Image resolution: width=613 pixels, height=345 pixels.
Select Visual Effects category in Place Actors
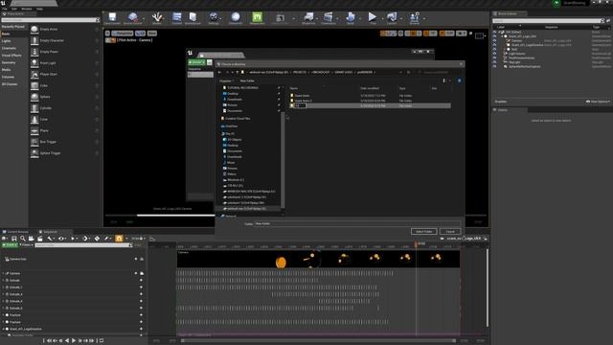[11, 56]
